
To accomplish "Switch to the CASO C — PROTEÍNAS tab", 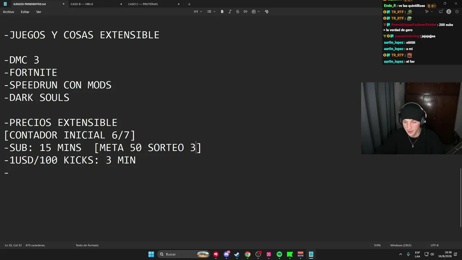I will [x=143, y=4].
